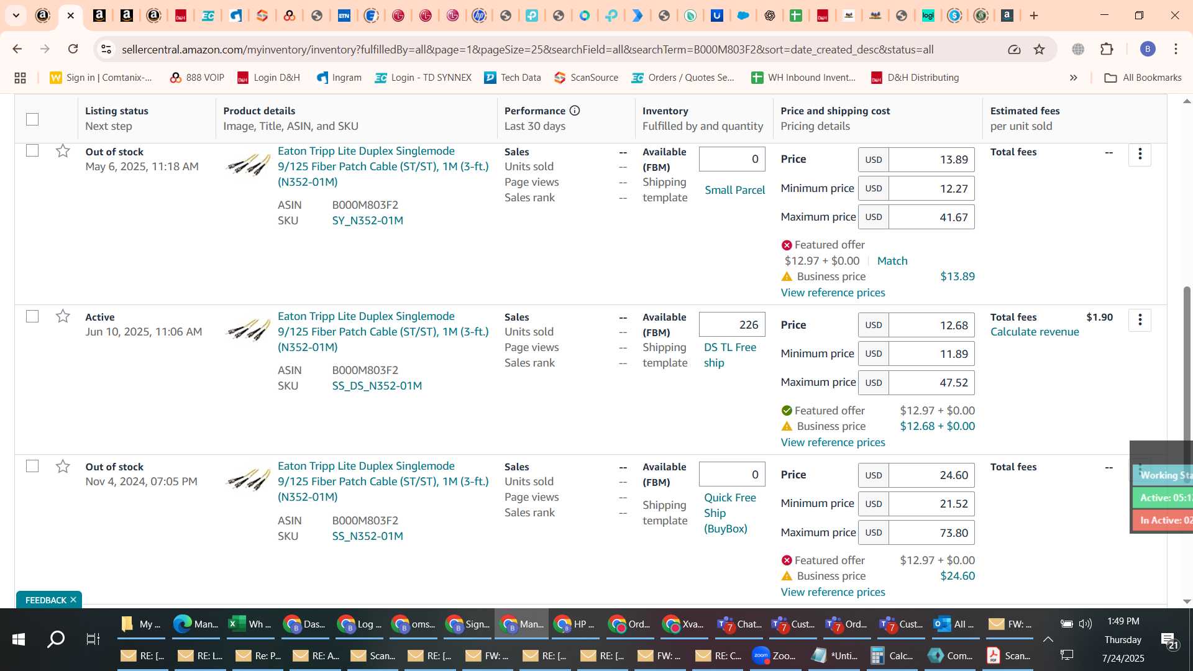Click the system clock showing 1:49 PM

pos(1123,621)
